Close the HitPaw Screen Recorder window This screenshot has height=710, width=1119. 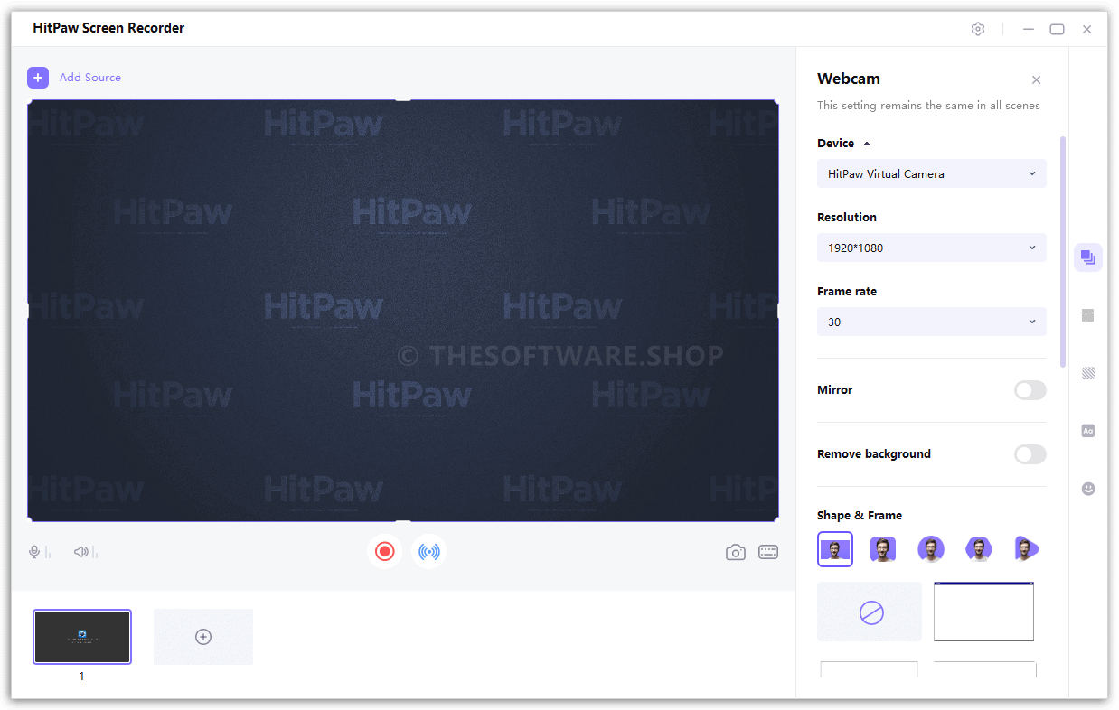[1087, 29]
